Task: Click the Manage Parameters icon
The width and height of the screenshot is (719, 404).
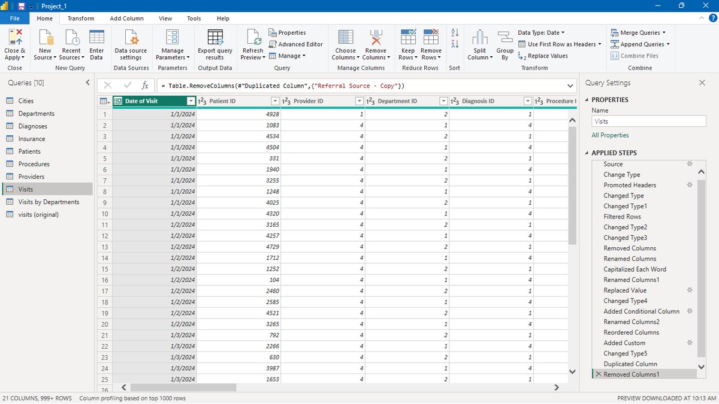Action: 173,37
